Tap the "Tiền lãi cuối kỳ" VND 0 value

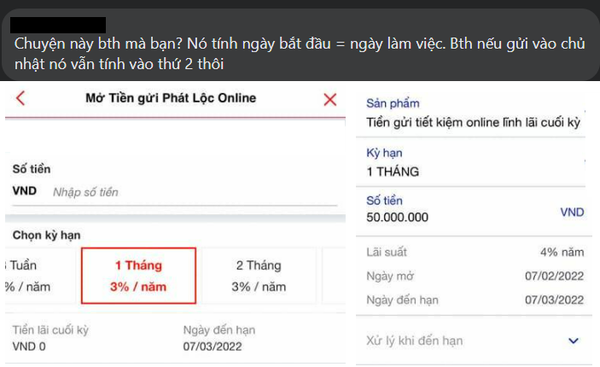[x=29, y=347]
